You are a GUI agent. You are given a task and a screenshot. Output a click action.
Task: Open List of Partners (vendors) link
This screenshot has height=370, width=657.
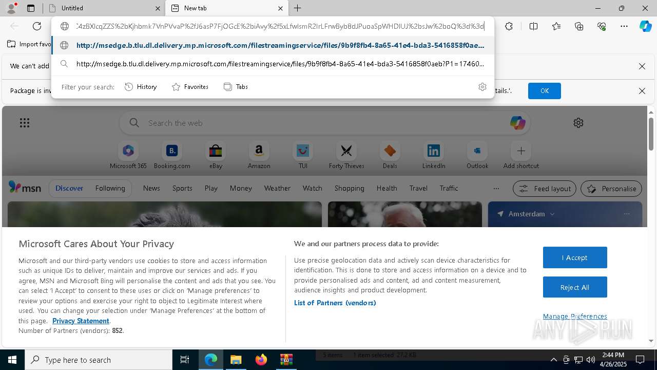click(x=335, y=303)
